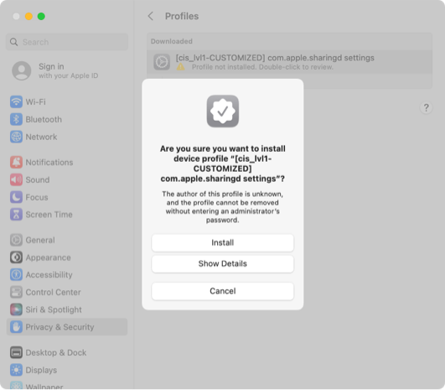
Task: Open Bluetooth settings label
Action: click(x=44, y=119)
